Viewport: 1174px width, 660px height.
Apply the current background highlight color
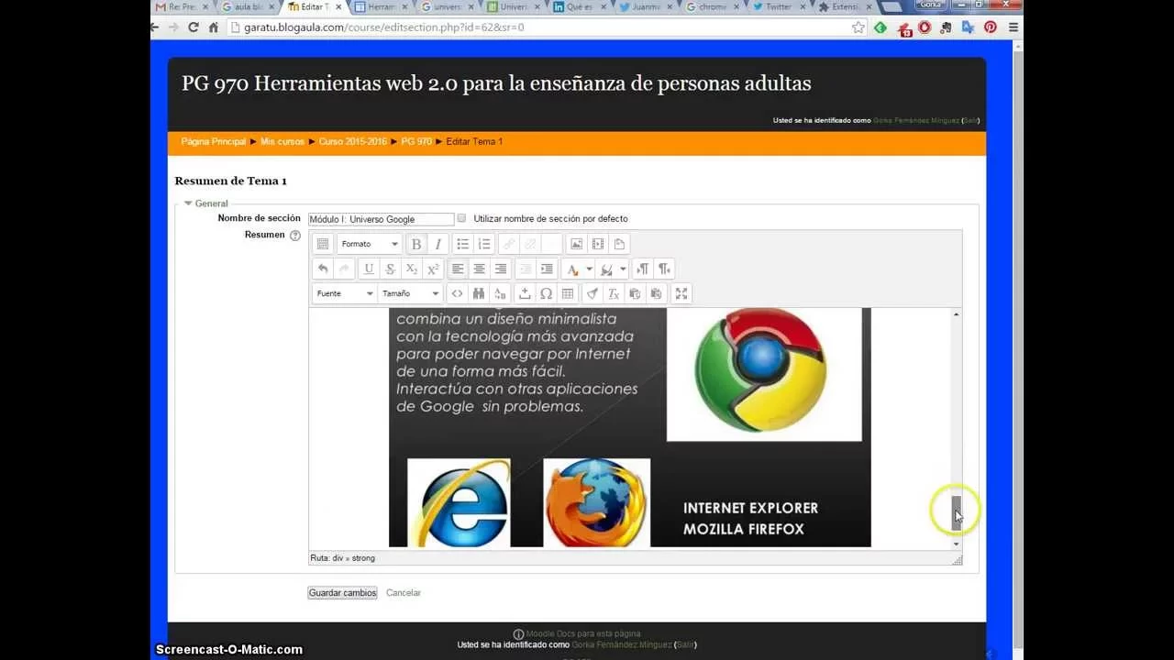pos(606,269)
